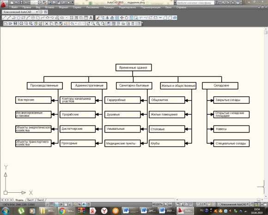The height and width of the screenshot is (215, 268).
Task: Toggle the МОДЕЛЬ model space button
Action: click(x=157, y=204)
